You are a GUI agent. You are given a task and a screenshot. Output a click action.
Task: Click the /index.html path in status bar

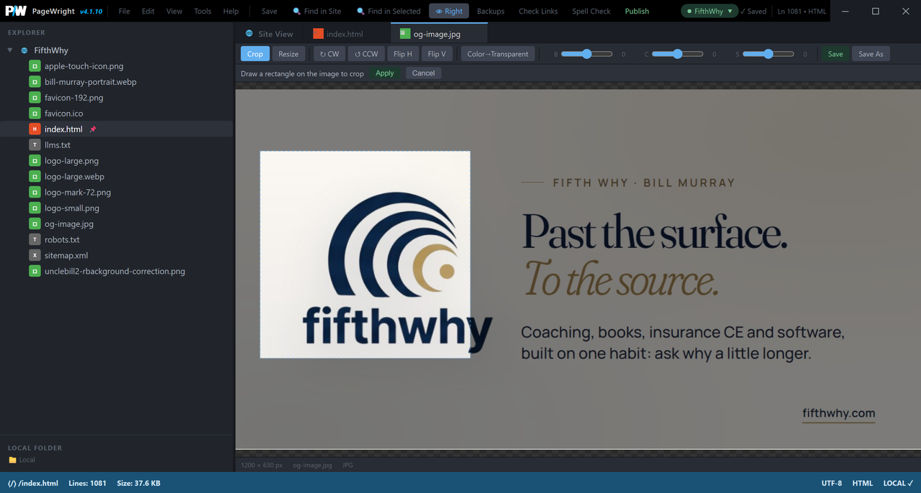pos(33,483)
